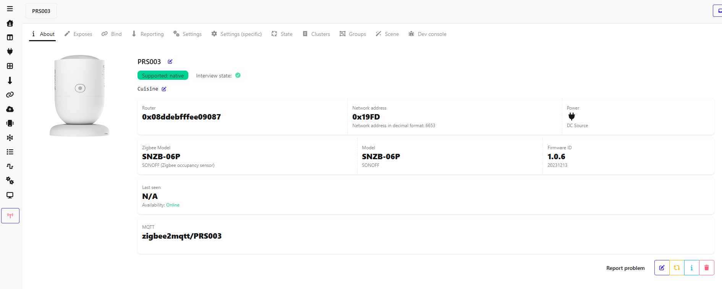Switch to the Exposes tab

78,34
